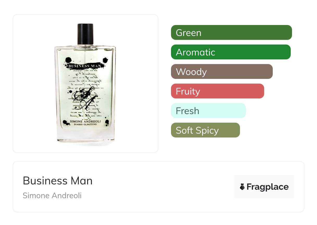This screenshot has height=225, width=317.
Task: Choose the Soft Spicy accord bar
Action: (205, 130)
